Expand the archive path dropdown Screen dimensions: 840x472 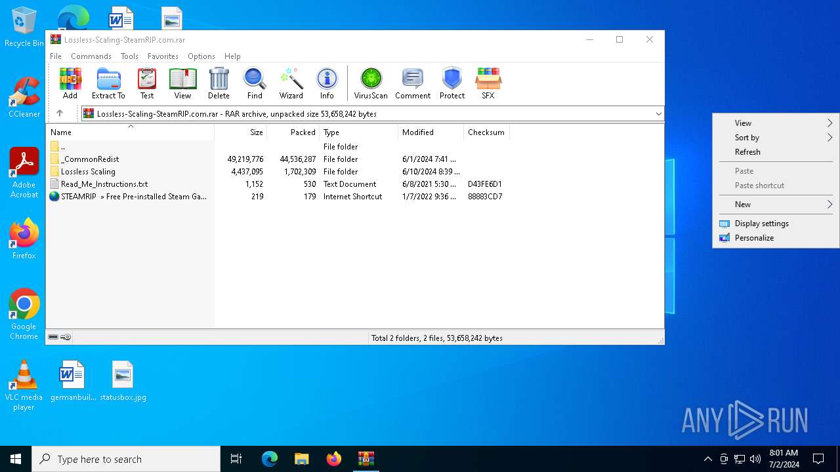coord(658,113)
